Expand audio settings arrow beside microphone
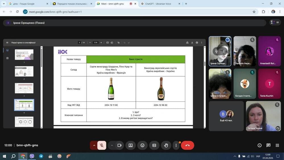This screenshot has width=284, height=160. [x=94, y=145]
